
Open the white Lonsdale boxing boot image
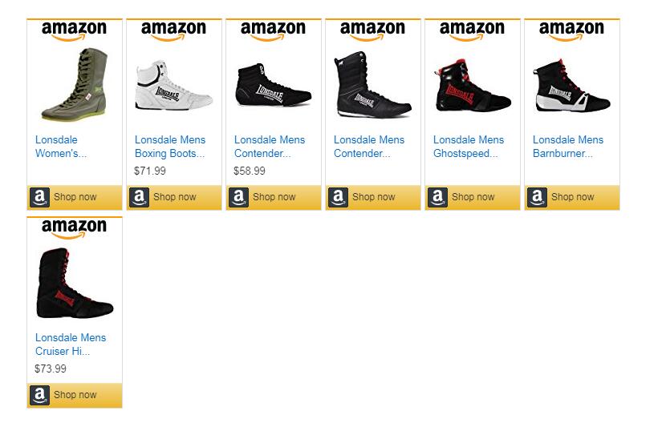click(173, 86)
